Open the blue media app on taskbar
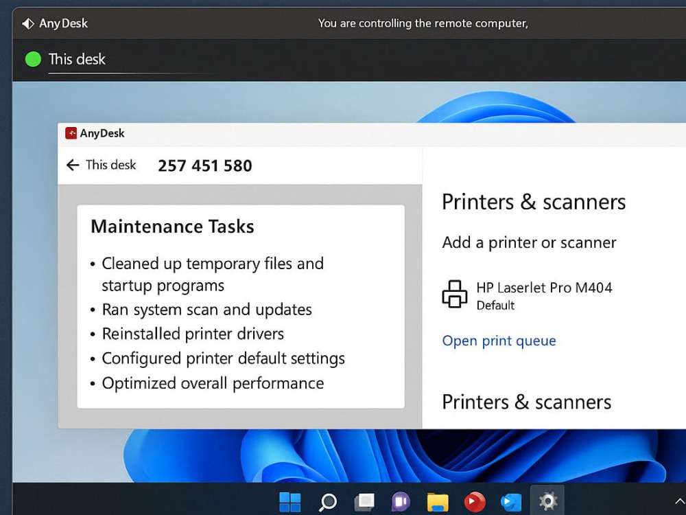This screenshot has height=515, width=686. click(x=511, y=502)
